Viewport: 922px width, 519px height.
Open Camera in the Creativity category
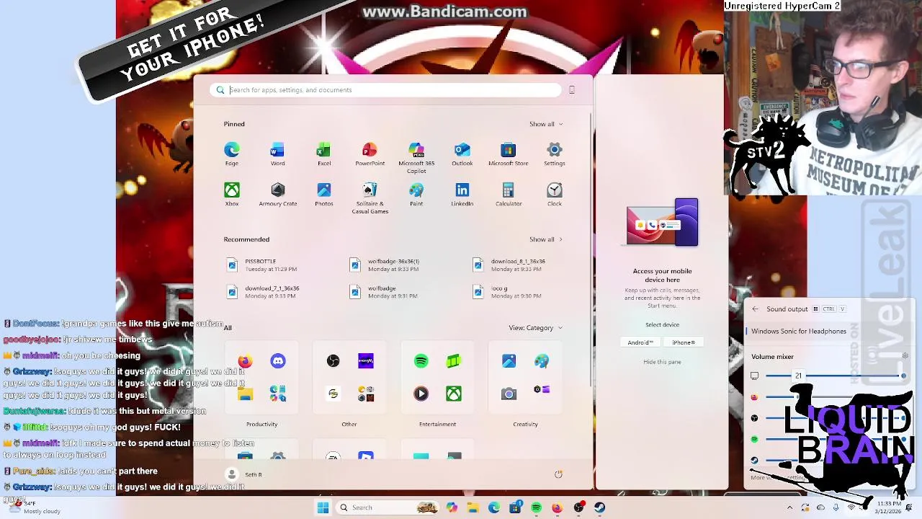point(509,394)
